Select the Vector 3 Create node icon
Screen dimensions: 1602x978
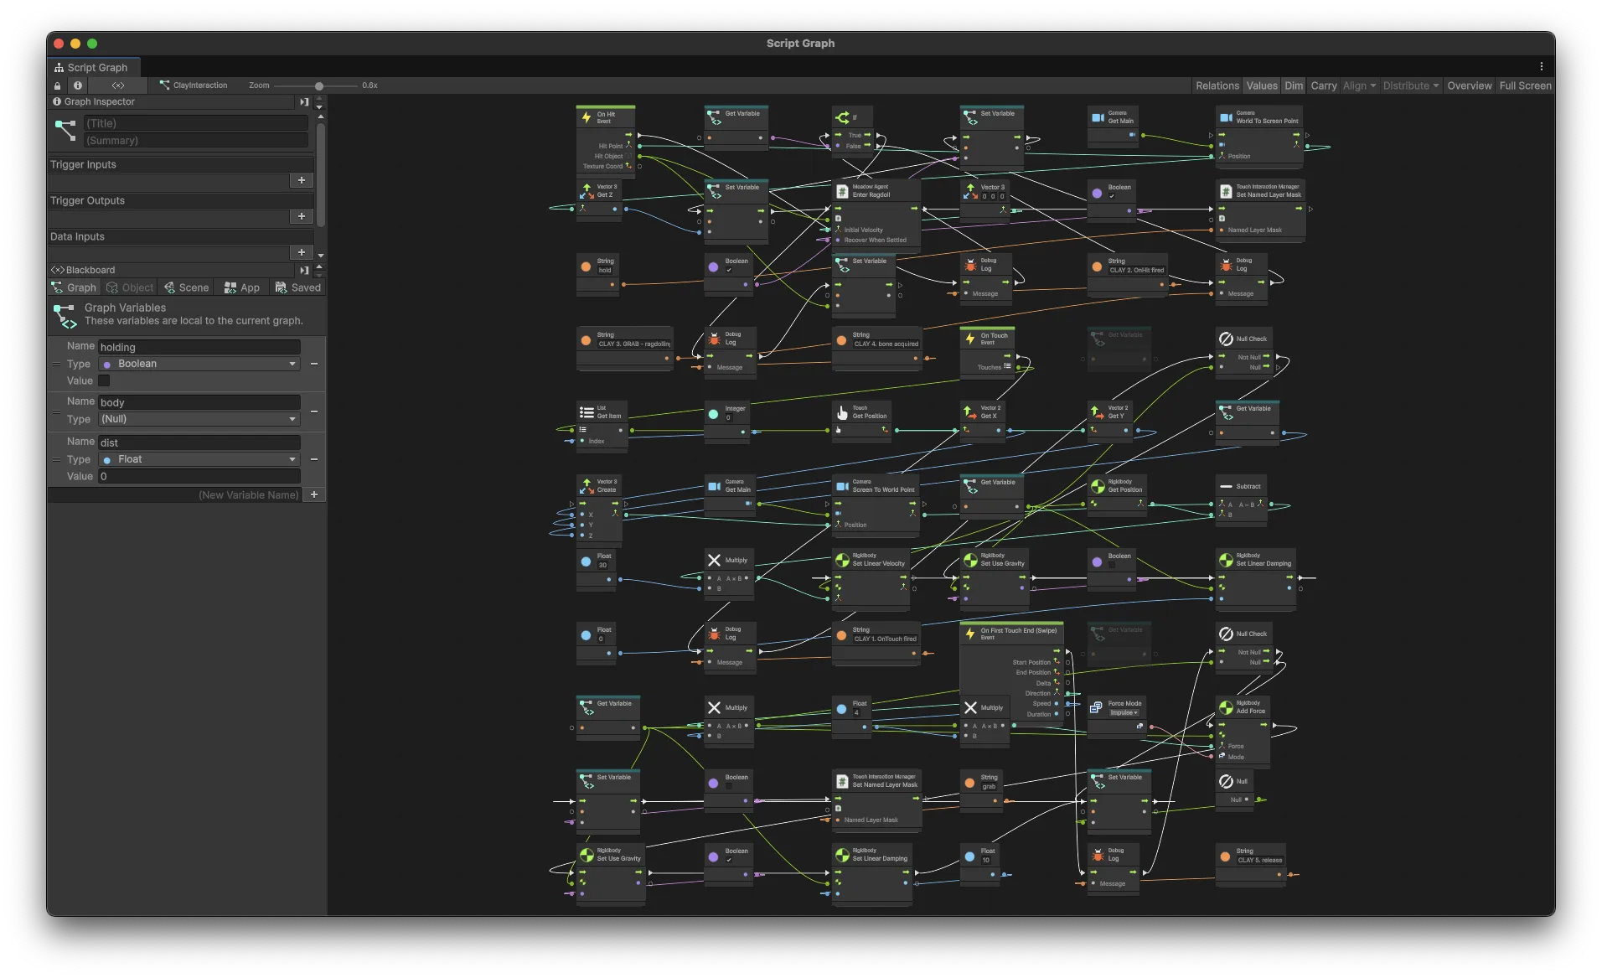[x=587, y=486]
